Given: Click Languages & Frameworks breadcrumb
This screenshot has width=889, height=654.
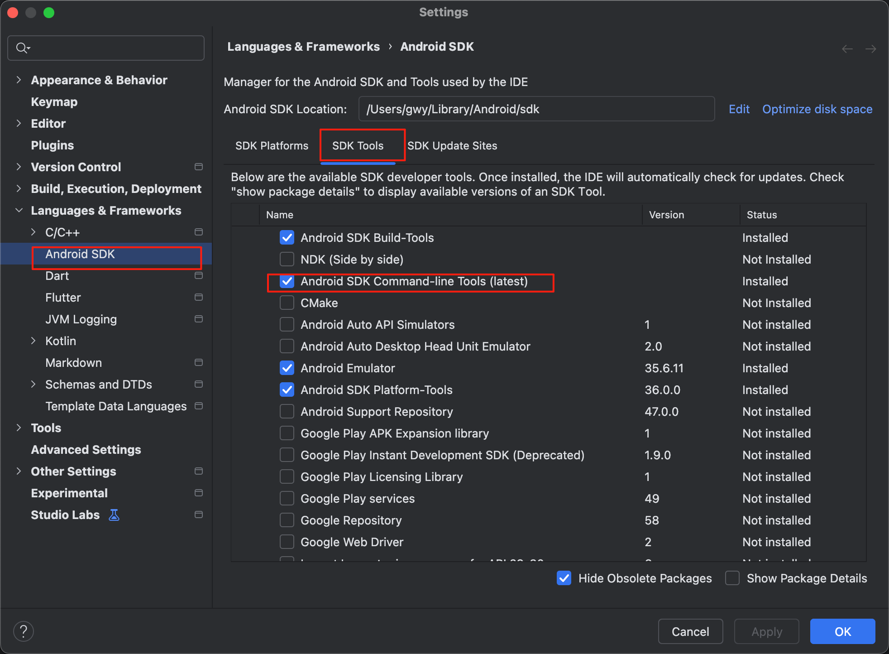Looking at the screenshot, I should [x=303, y=46].
